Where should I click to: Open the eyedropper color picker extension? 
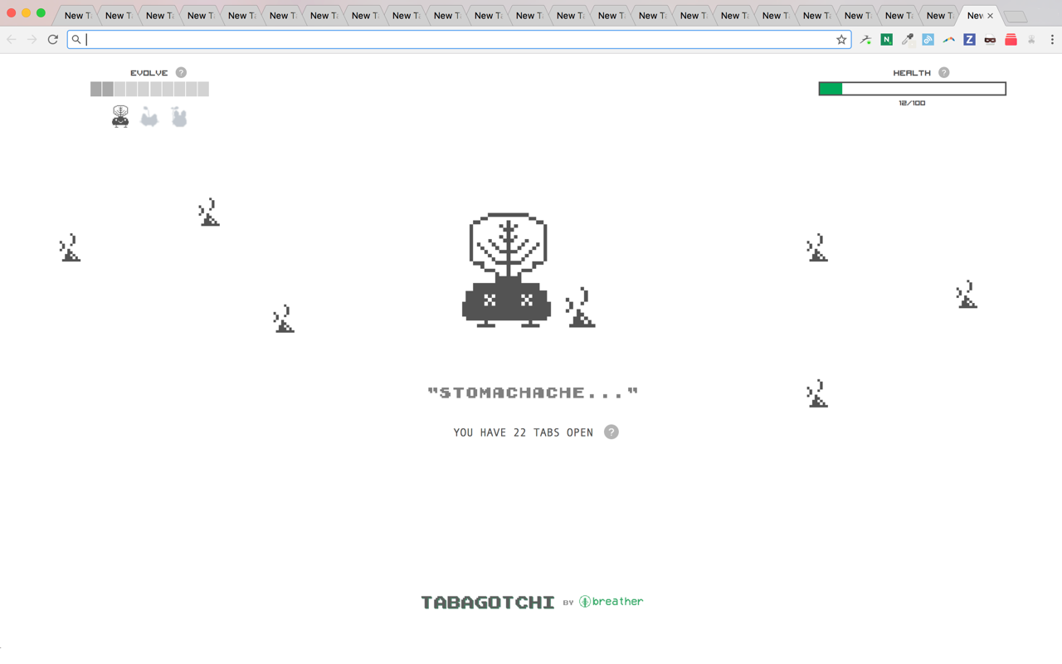[908, 39]
